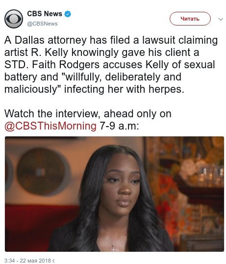
Task: Expand the tweet options chevron
Action: point(221,19)
